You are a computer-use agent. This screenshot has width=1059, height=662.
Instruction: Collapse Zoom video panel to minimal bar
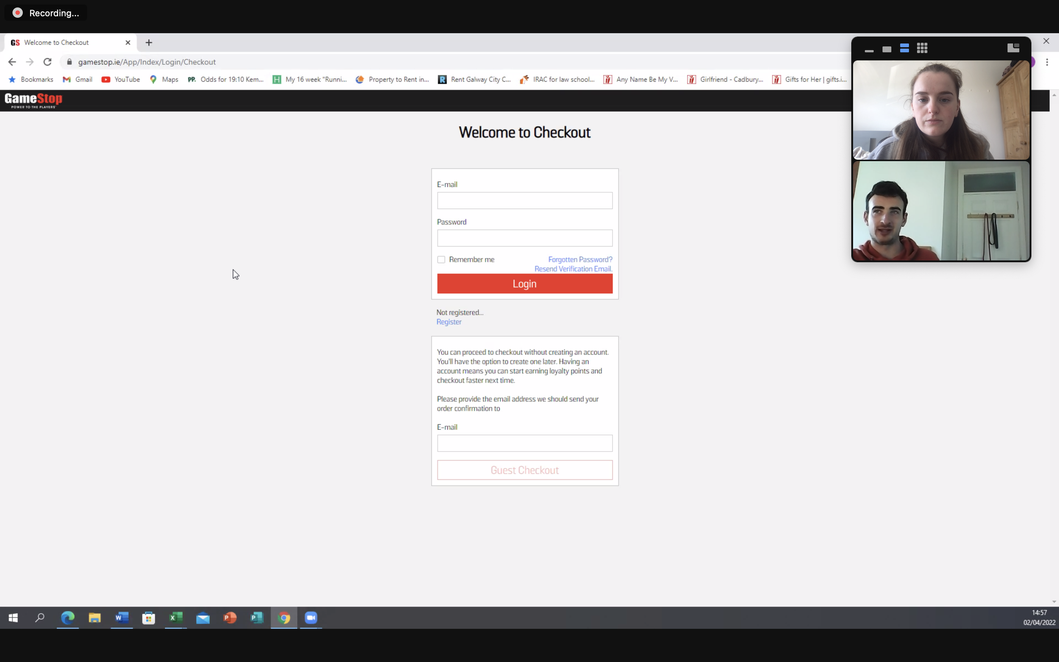[870, 51]
